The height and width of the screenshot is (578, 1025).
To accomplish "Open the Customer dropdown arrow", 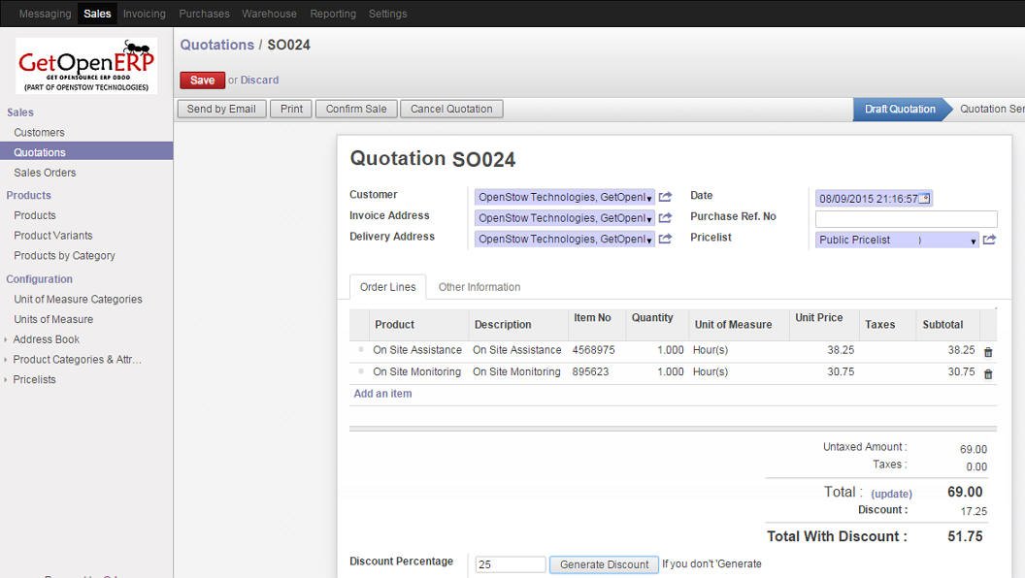I will (x=648, y=198).
